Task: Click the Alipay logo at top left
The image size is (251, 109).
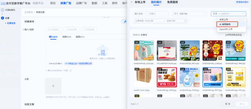Action: [3, 3]
